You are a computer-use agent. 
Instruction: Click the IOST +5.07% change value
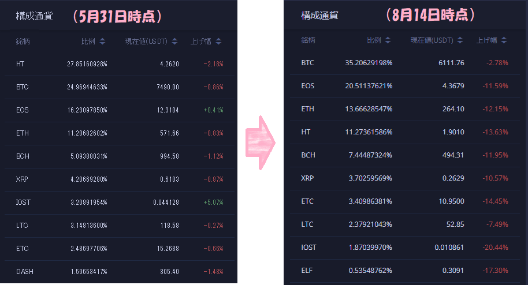tap(213, 202)
